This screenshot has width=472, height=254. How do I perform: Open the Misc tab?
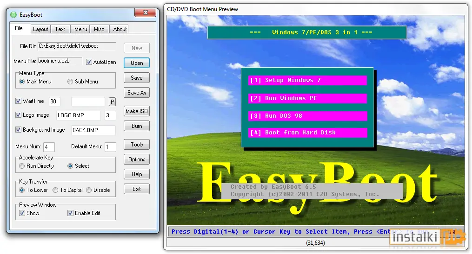tap(99, 29)
